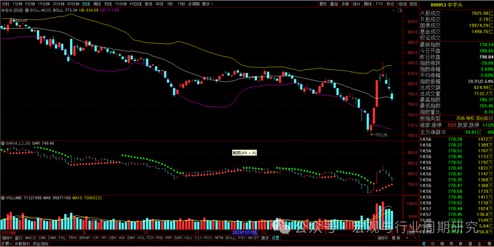Enable the KDJ indicator
This screenshot has height=247, width=494.
pos(188,238)
